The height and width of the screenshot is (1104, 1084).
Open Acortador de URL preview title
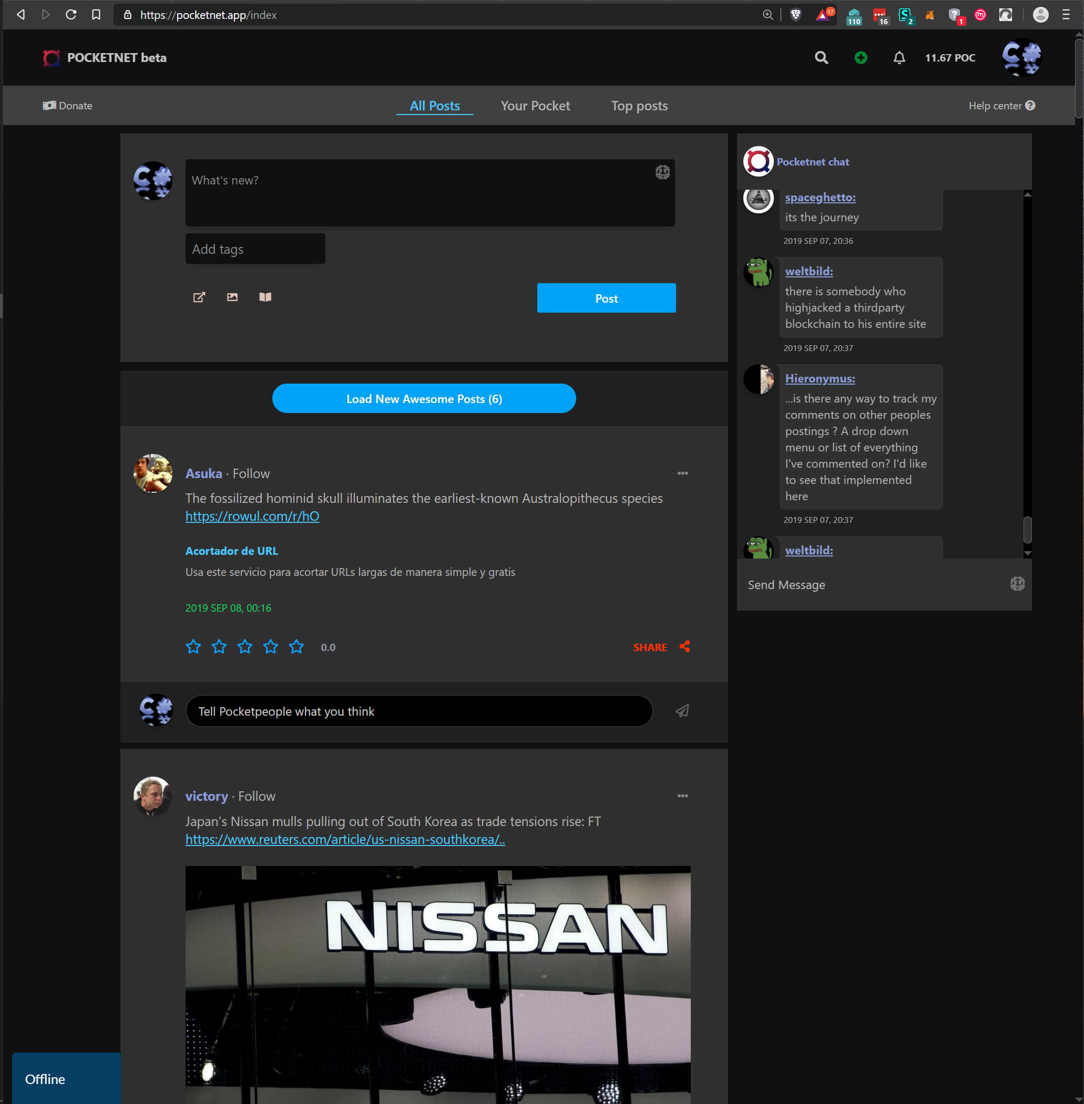232,551
